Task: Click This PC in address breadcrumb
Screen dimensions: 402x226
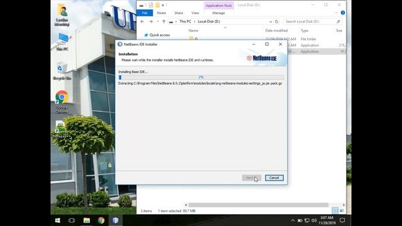Action: point(185,21)
